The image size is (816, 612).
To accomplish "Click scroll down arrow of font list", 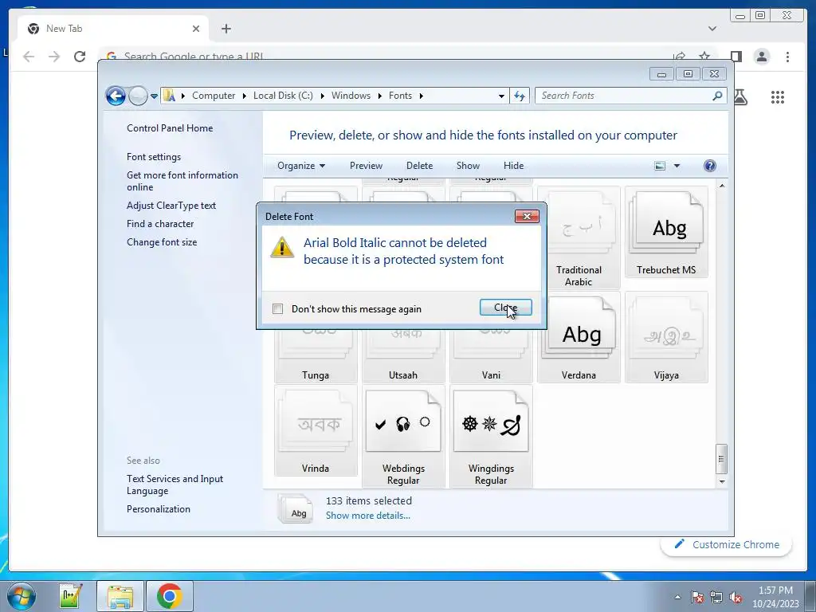I will [x=722, y=482].
